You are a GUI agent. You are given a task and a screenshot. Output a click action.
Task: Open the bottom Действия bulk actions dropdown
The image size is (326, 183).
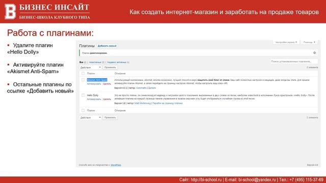point(91,117)
